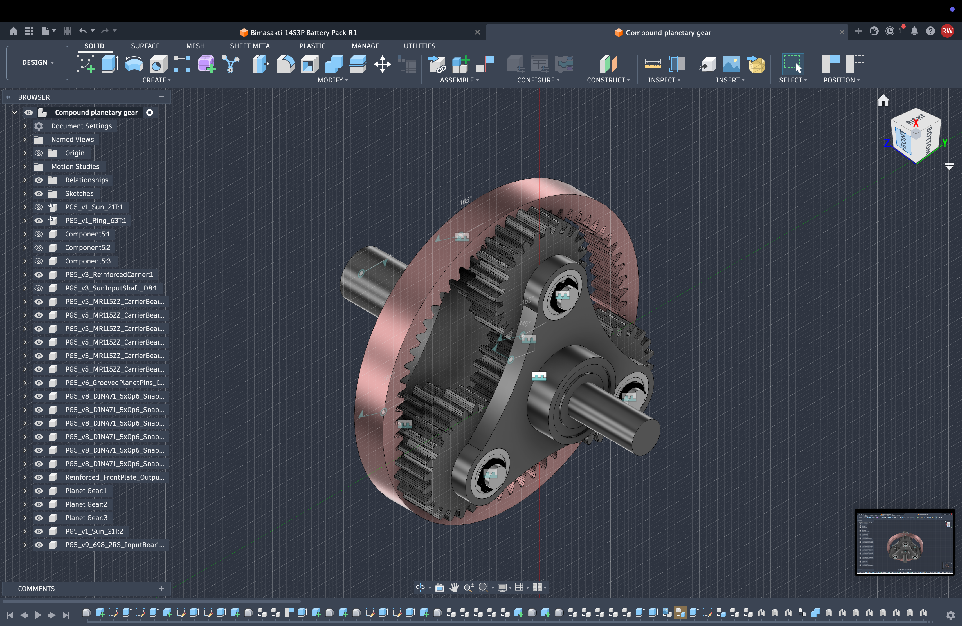This screenshot has width=962, height=626.
Task: Select the Extrude tool
Action: click(x=109, y=64)
